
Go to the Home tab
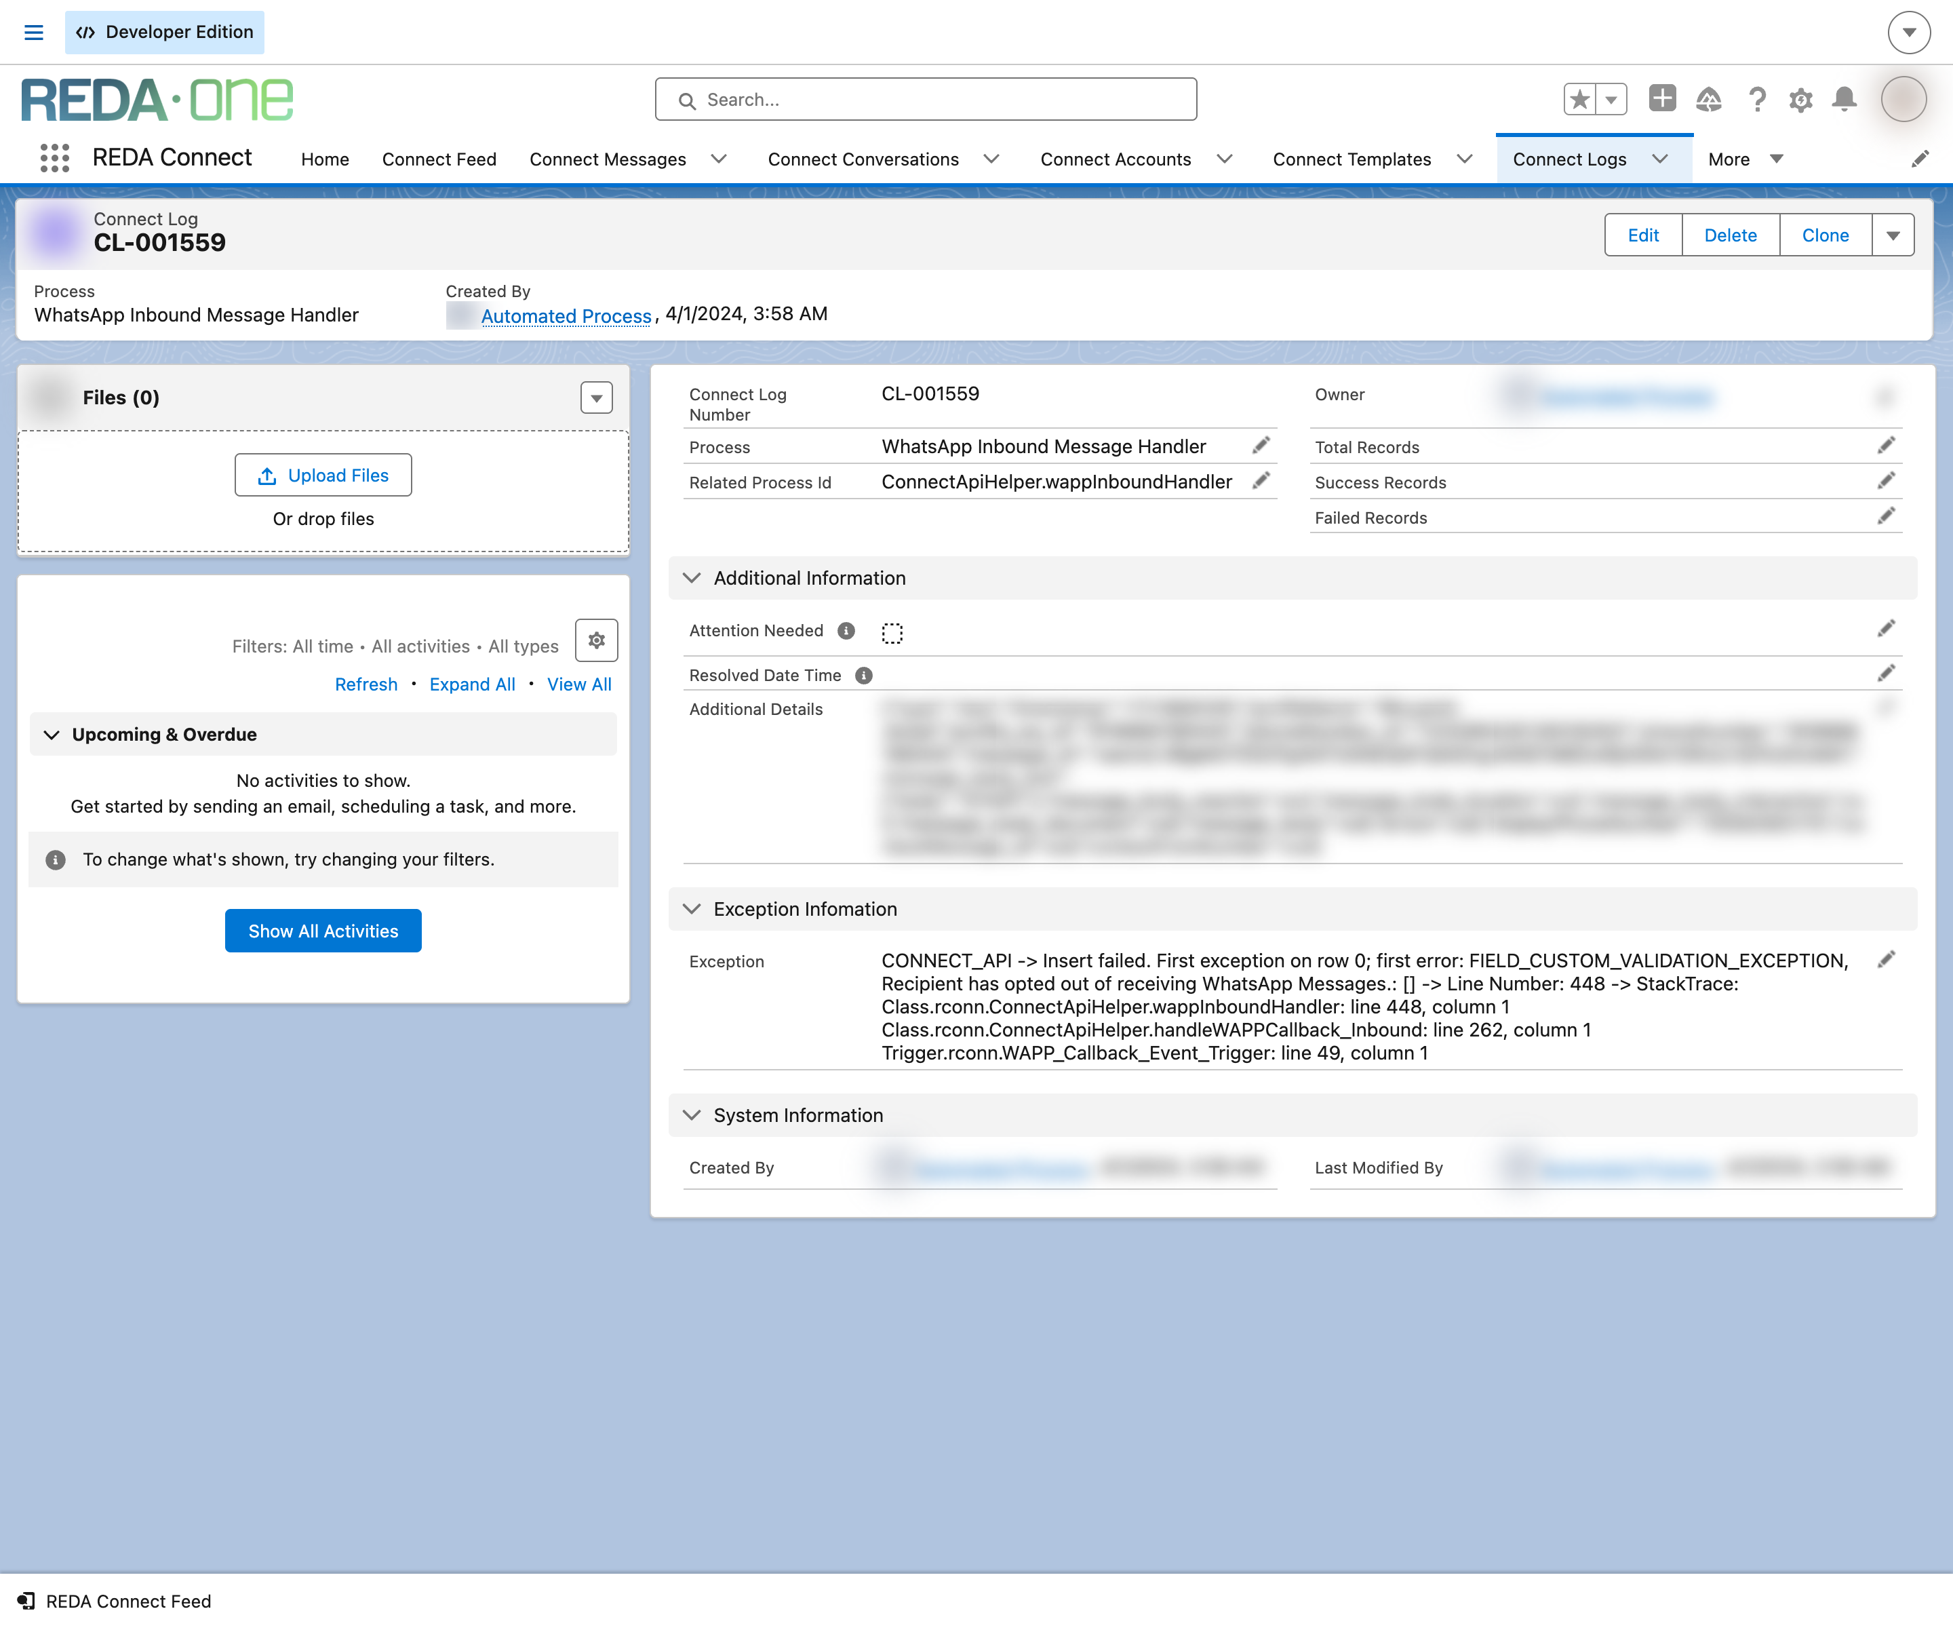pyautogui.click(x=325, y=159)
